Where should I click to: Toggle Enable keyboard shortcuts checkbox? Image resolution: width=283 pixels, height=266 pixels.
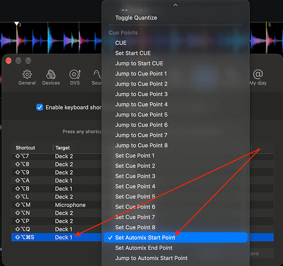(x=39, y=107)
